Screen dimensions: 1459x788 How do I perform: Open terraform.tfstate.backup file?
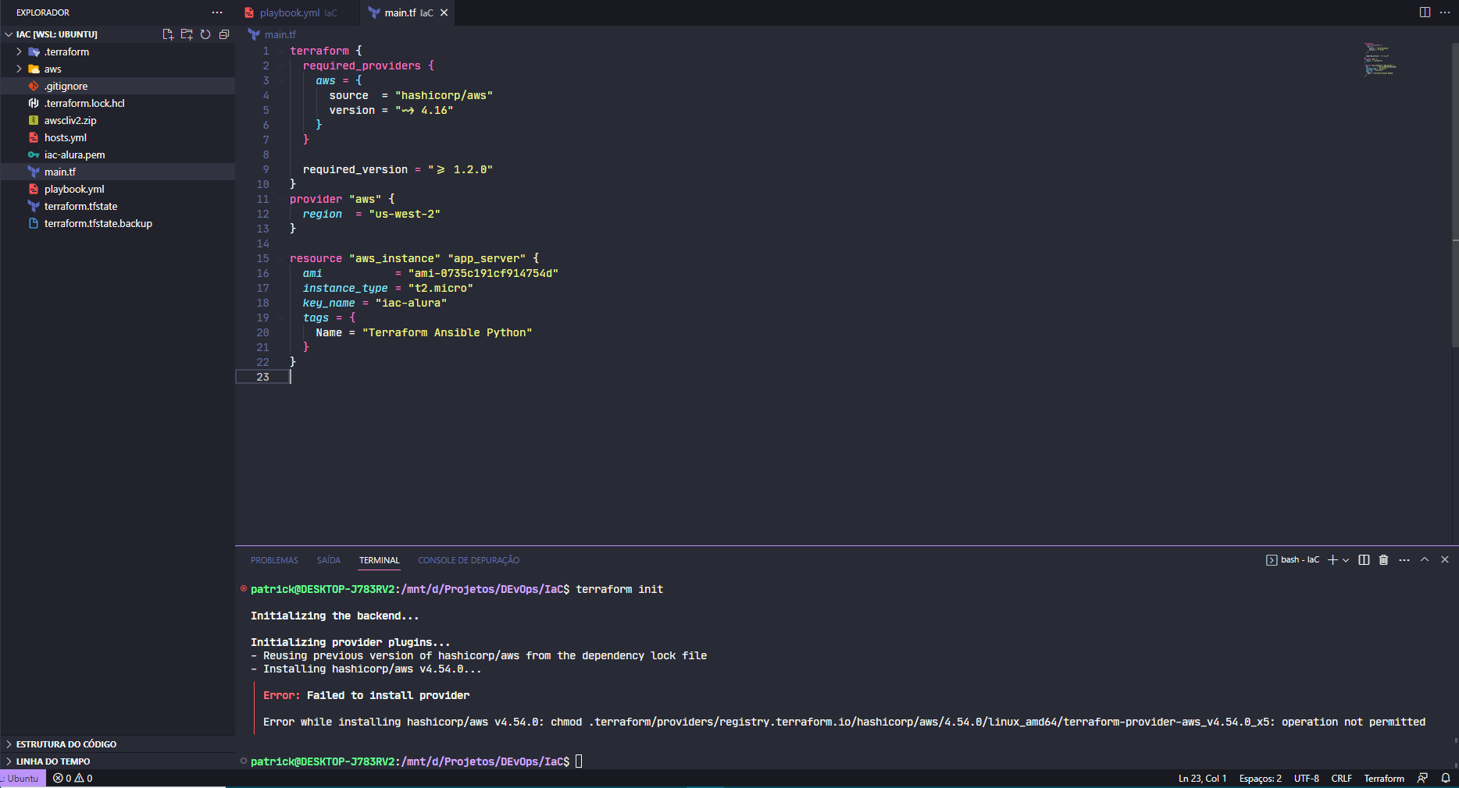click(x=117, y=223)
